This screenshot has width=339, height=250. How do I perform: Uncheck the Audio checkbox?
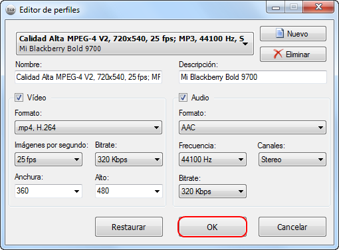point(183,97)
